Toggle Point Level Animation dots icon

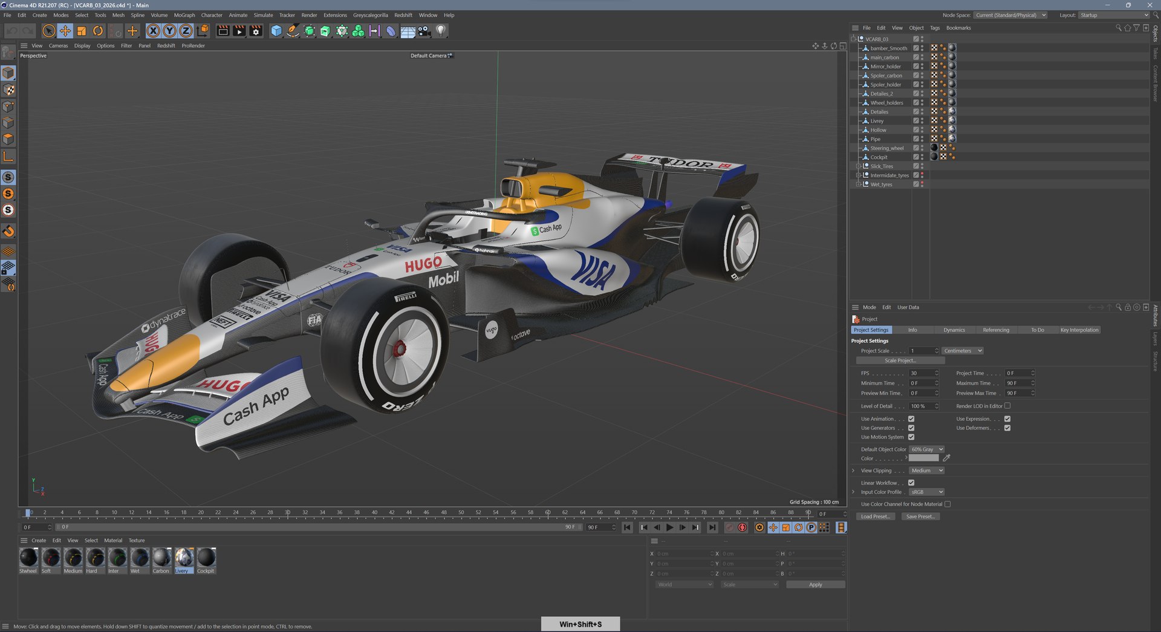824,527
